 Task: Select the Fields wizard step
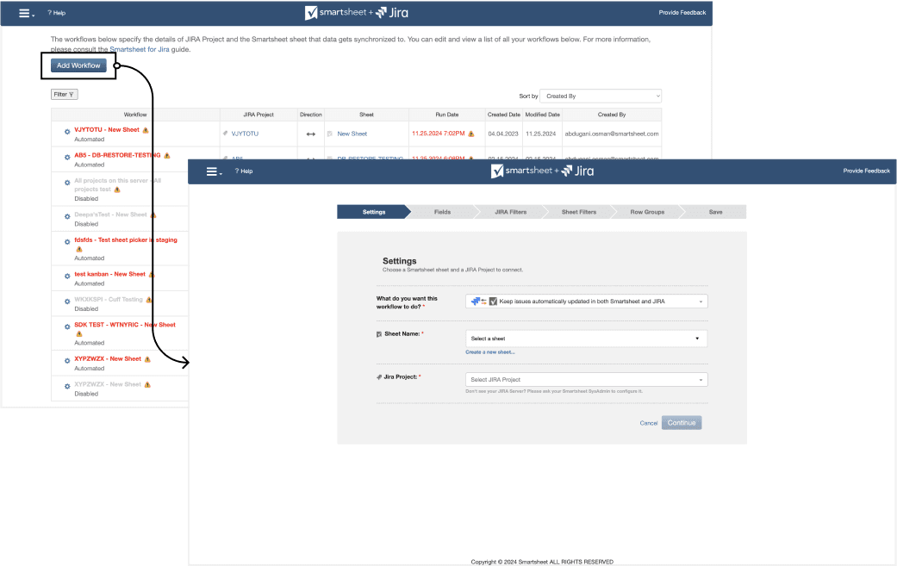442,212
